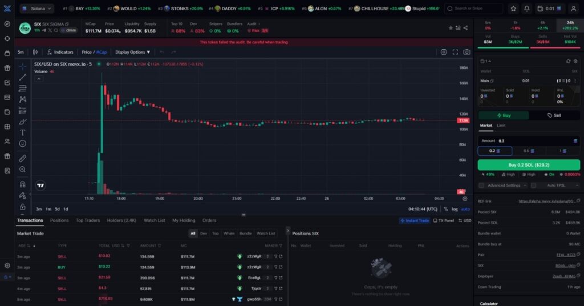Viewport: 584px width, 306px height.
Task: Open the Main wallet more options menu
Action: click(x=575, y=81)
